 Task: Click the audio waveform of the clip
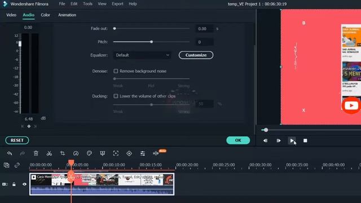[x=102, y=191]
